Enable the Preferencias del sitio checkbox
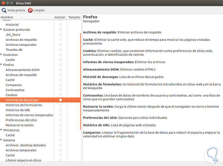The width and height of the screenshot is (223, 166). (61, 120)
